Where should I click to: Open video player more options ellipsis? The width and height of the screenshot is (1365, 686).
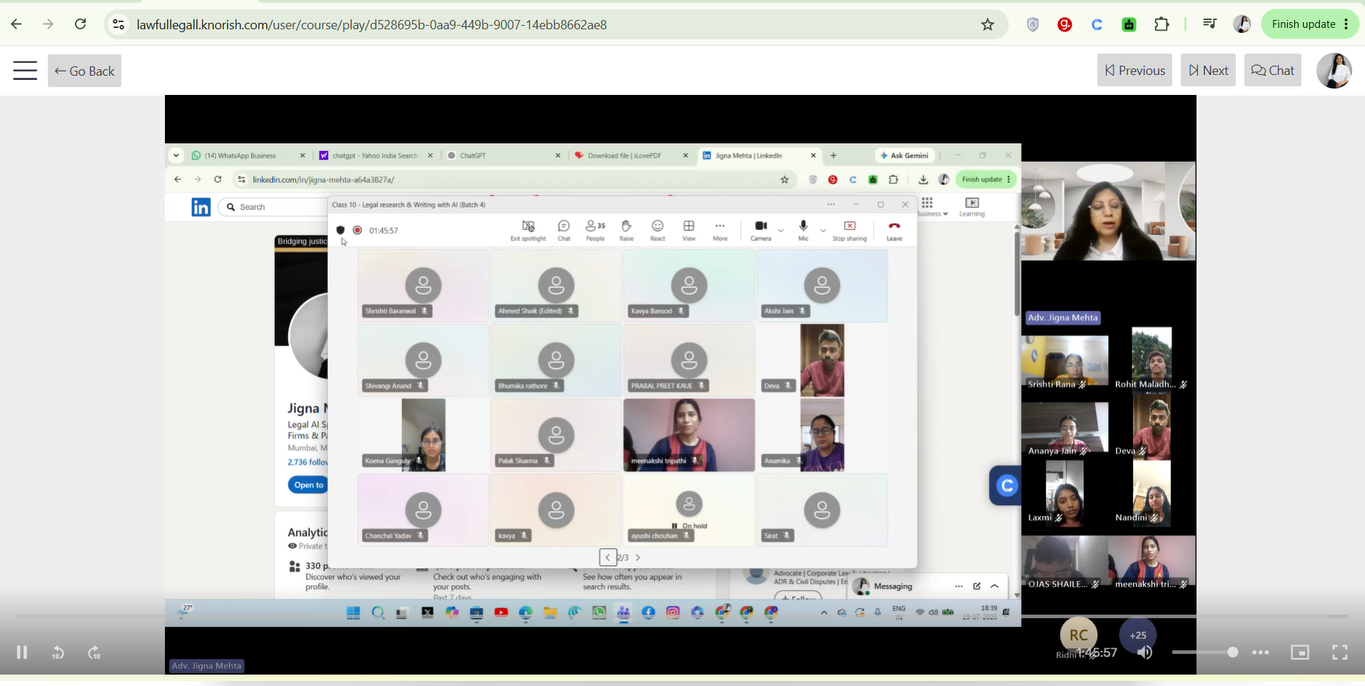click(x=1261, y=652)
